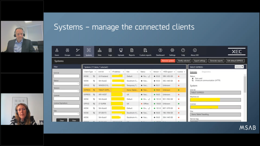The height and width of the screenshot is (146, 260).
Task: Open the Status filter dropdown
Action: point(67,84)
